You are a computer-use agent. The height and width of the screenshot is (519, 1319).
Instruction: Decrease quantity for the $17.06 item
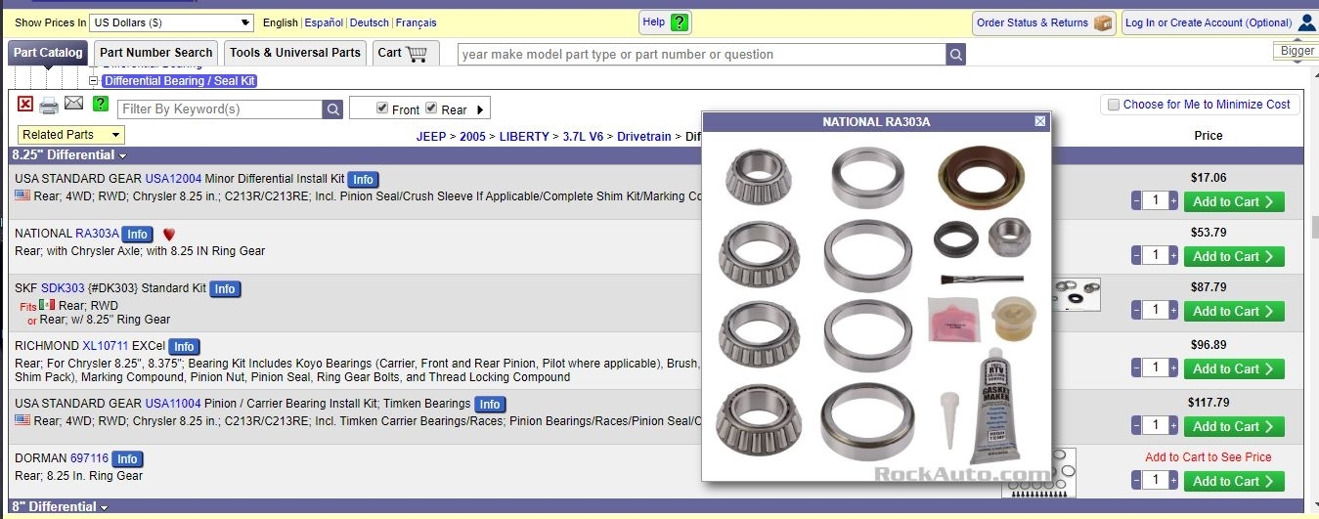[1136, 201]
